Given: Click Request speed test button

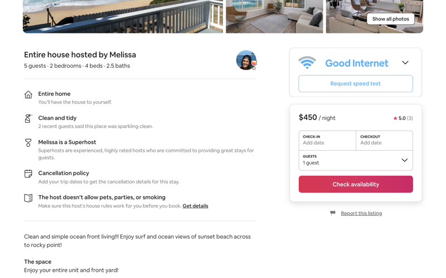Looking at the screenshot, I should click(x=356, y=84).
